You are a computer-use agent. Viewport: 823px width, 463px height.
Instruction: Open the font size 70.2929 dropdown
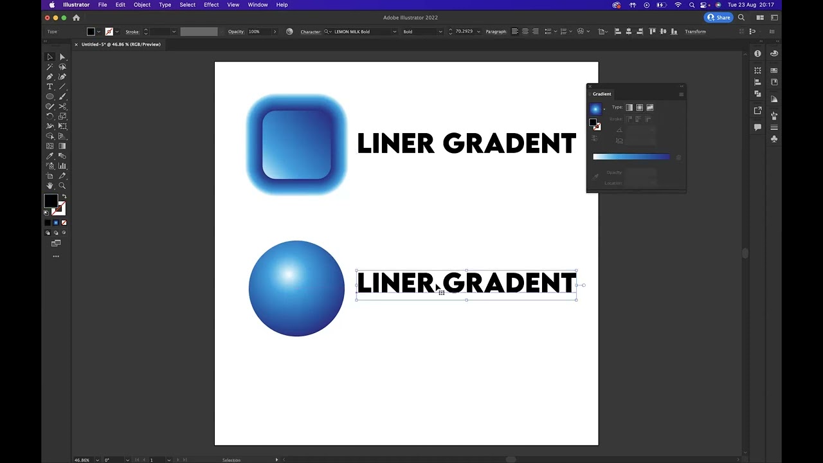click(x=478, y=32)
